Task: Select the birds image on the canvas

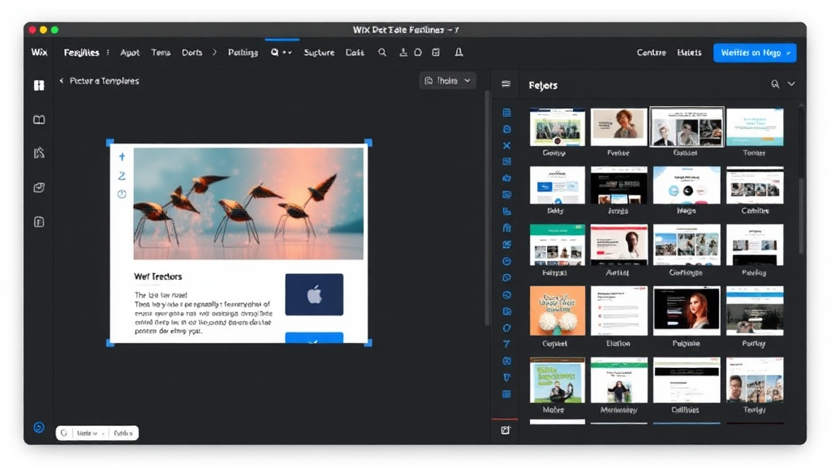Action: (x=248, y=204)
